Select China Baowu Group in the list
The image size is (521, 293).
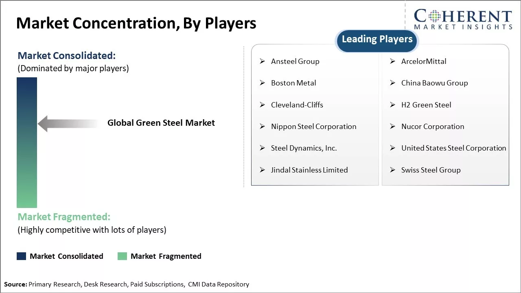(434, 83)
